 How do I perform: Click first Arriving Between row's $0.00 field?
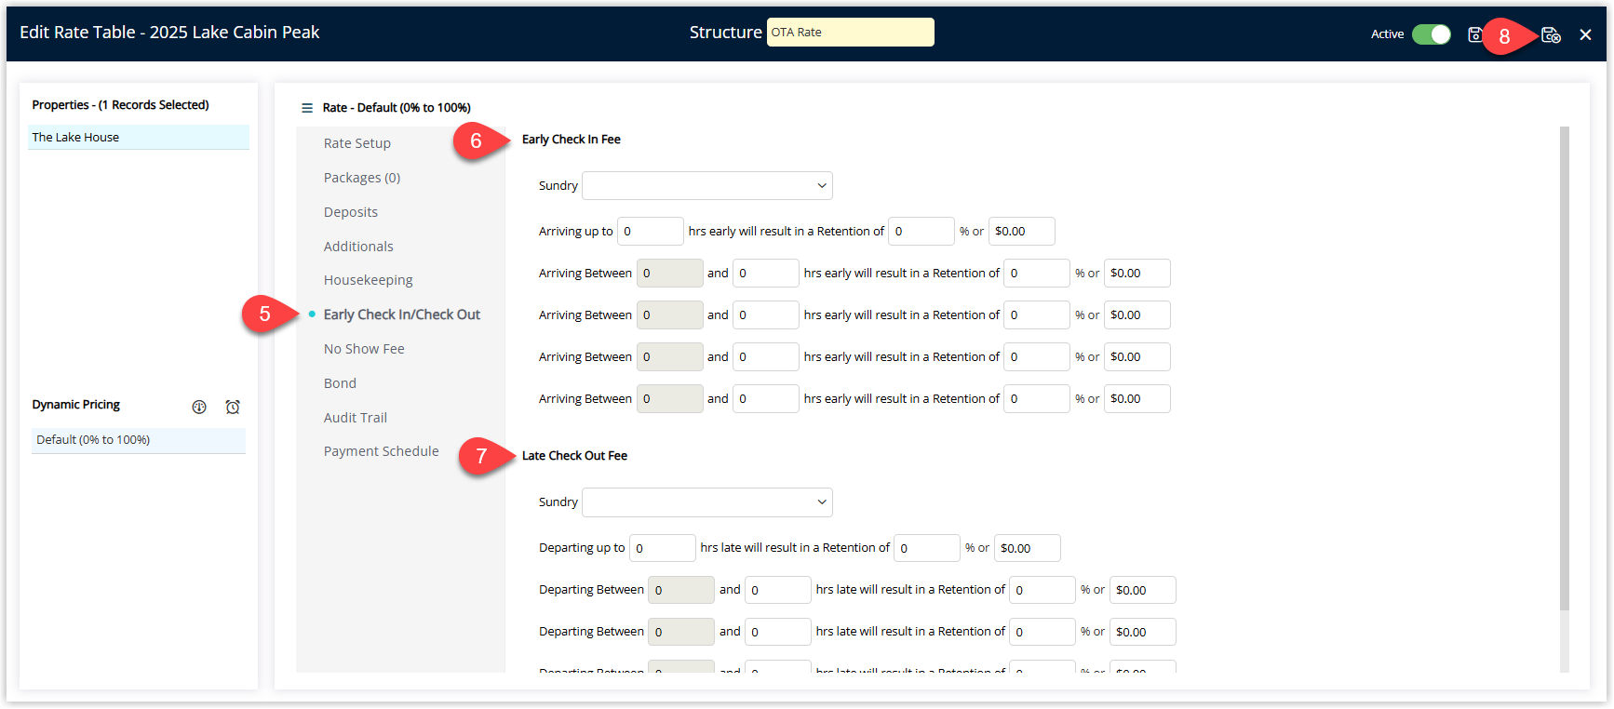[1137, 273]
